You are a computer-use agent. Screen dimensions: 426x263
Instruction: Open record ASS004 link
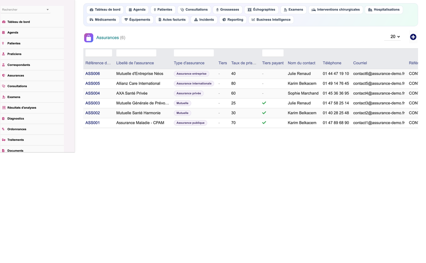pyautogui.click(x=93, y=93)
